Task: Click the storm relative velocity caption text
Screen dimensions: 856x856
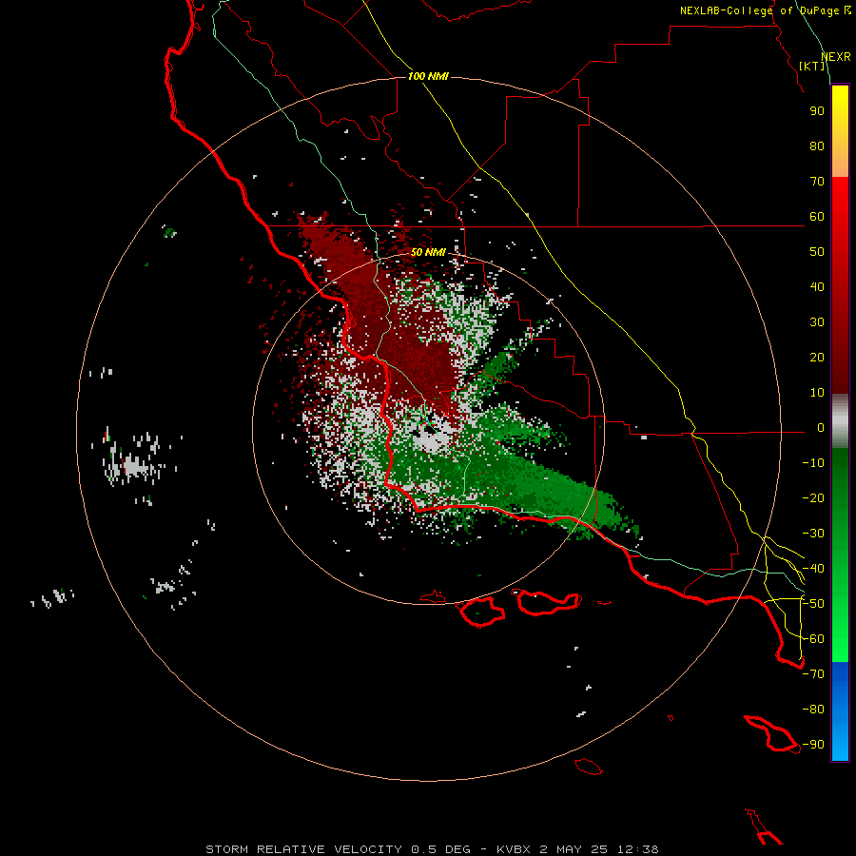Action: pos(432,849)
